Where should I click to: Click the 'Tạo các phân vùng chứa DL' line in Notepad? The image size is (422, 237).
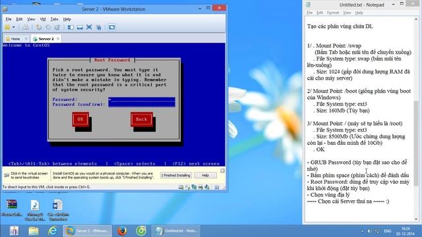click(340, 26)
